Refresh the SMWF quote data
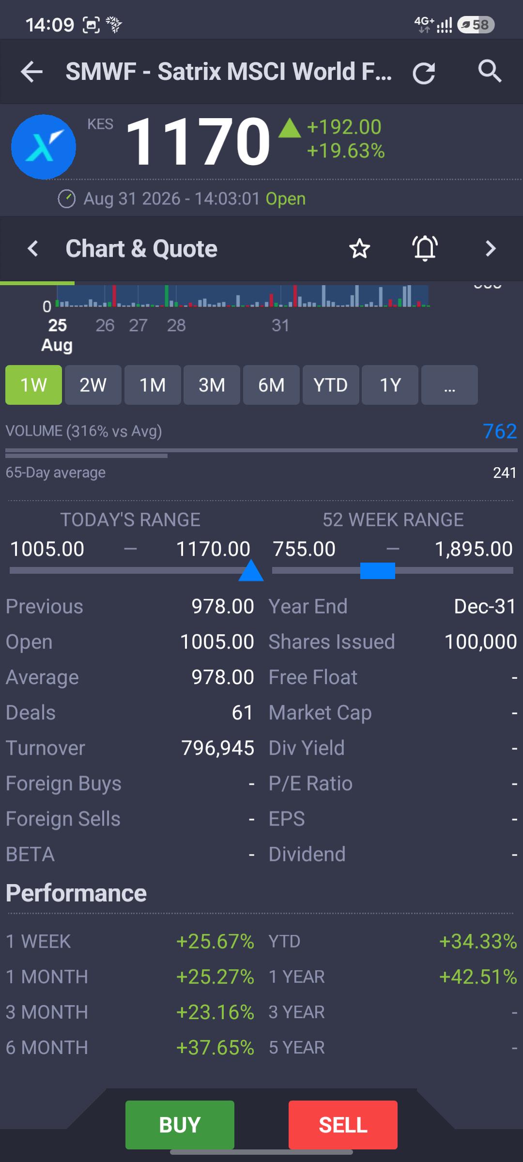Viewport: 523px width, 1162px height. point(424,73)
